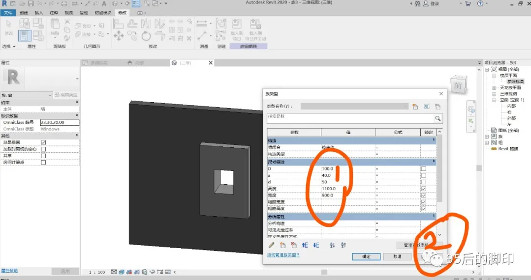Toggle lock checkbox for 高度 parameter
Viewport: 531px width, 280px height.
[424, 189]
